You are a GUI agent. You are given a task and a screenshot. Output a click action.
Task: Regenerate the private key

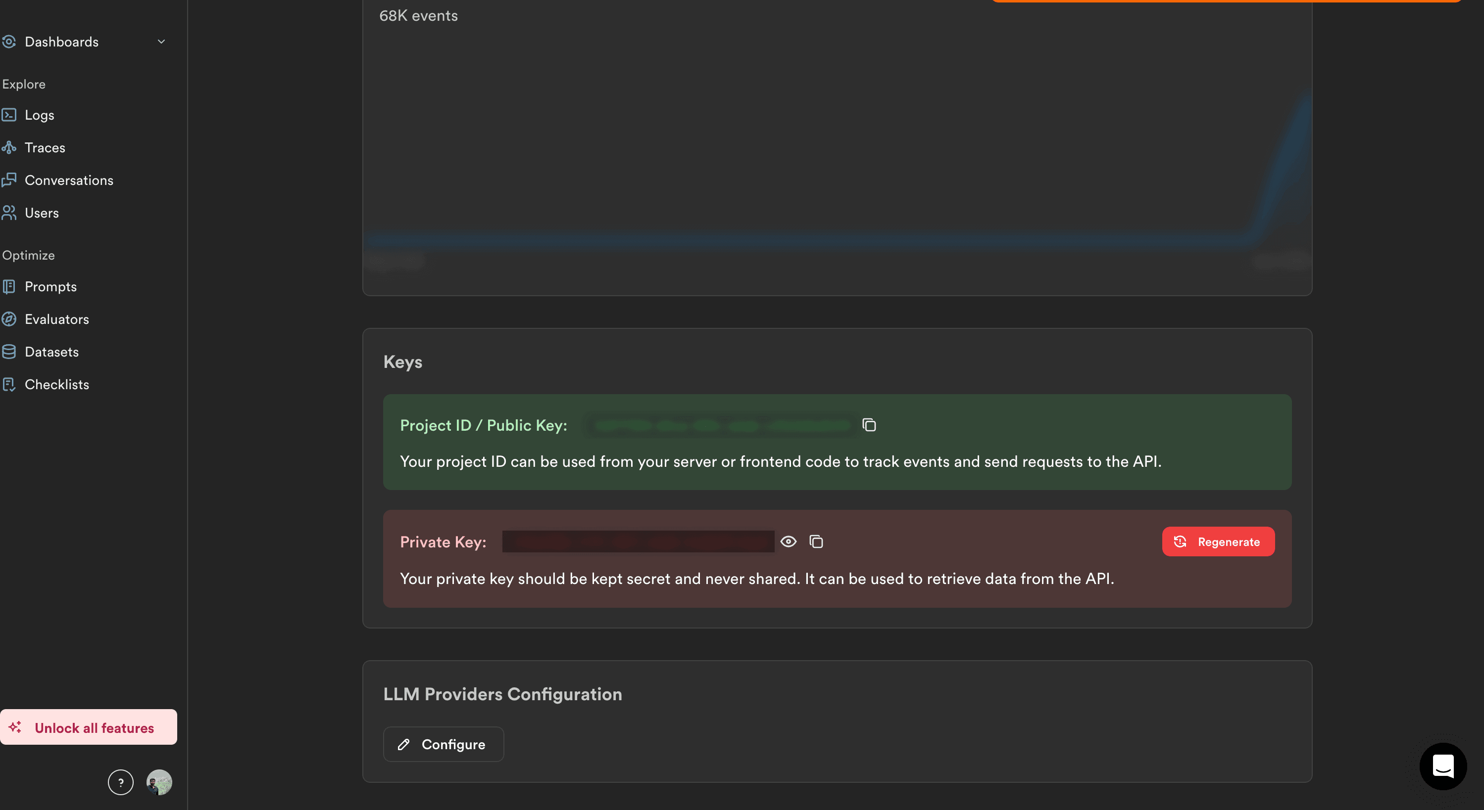tap(1218, 541)
